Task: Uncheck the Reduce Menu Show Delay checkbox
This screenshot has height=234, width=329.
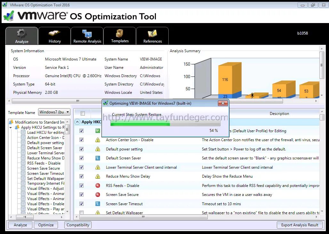Action: pos(81,176)
